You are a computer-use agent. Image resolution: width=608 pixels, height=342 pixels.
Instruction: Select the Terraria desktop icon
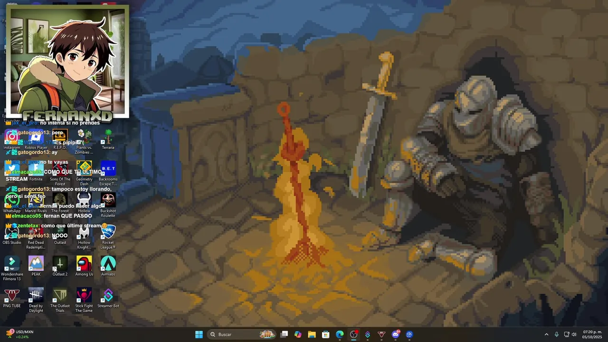point(108,140)
